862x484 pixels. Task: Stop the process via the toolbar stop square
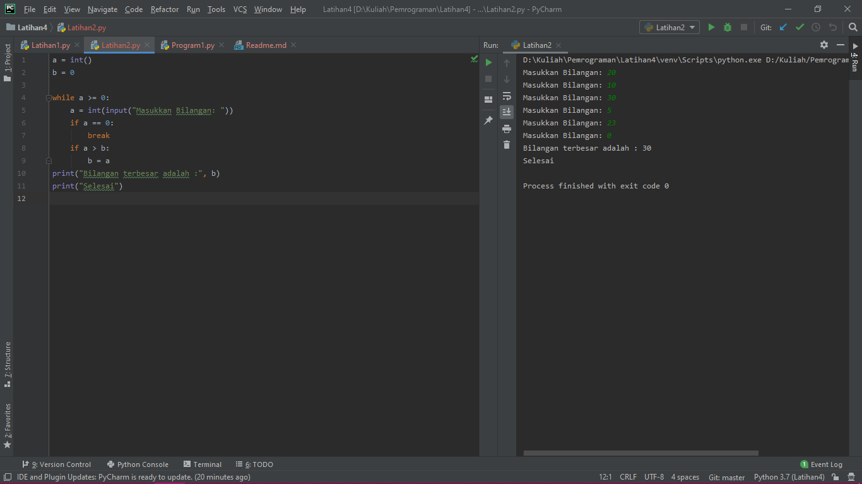click(x=744, y=27)
